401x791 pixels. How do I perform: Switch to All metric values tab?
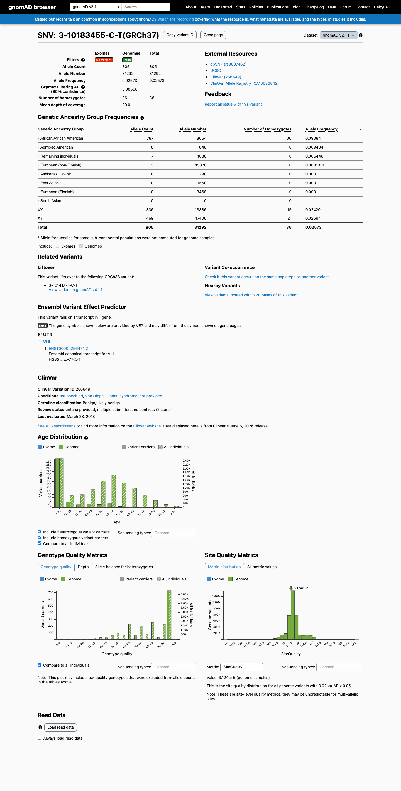pos(262,567)
